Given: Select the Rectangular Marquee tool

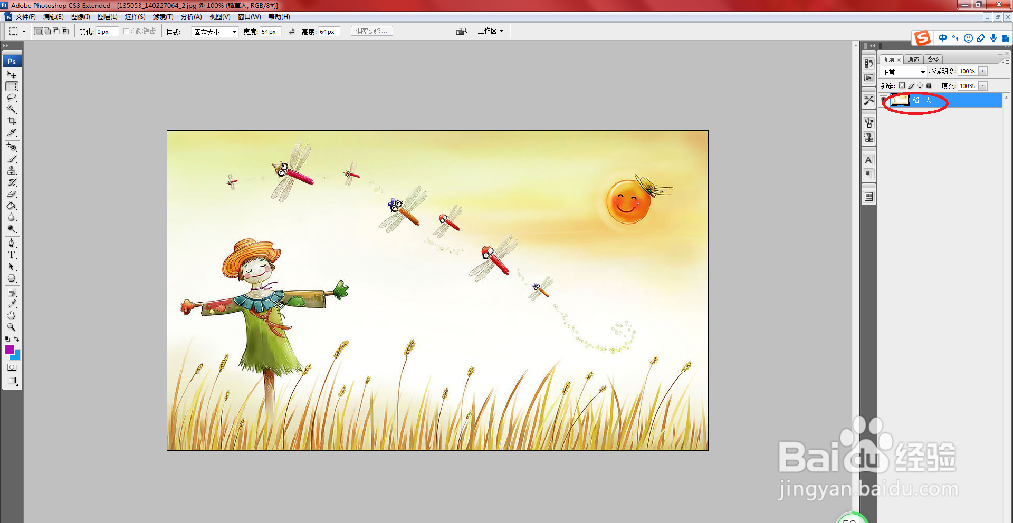Looking at the screenshot, I should (12, 86).
